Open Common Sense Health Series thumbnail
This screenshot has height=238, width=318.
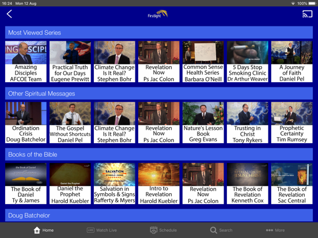[x=203, y=62]
